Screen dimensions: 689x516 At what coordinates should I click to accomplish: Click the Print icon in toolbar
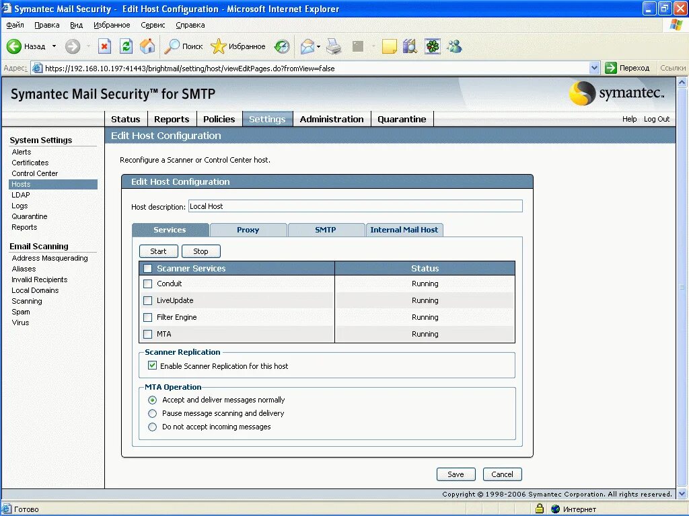pyautogui.click(x=334, y=46)
